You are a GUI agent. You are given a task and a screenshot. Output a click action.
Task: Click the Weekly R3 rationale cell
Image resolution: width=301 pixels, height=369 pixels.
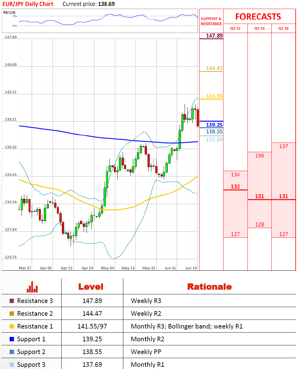146,301
